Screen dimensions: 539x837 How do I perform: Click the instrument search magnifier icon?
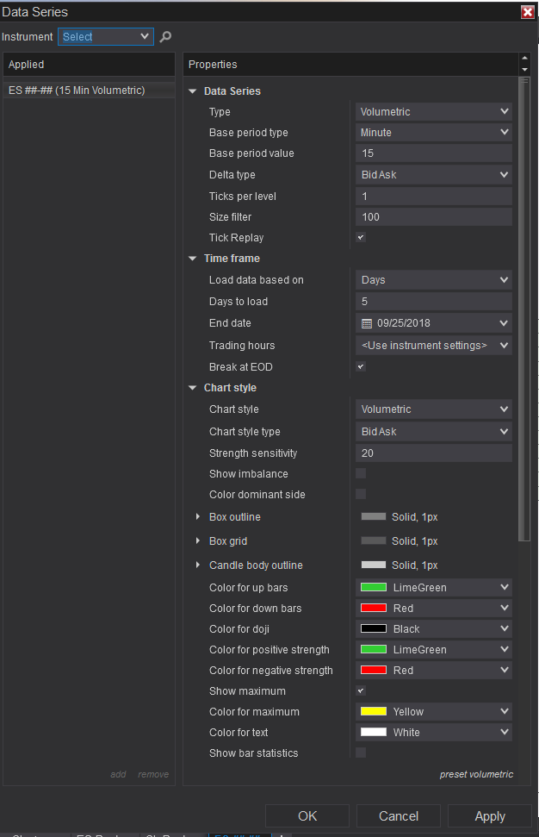pos(166,37)
